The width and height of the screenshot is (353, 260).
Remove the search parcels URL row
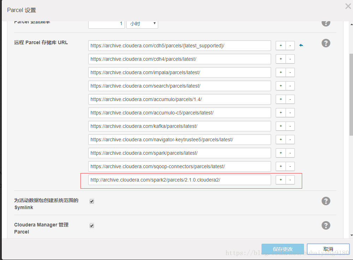coord(290,86)
